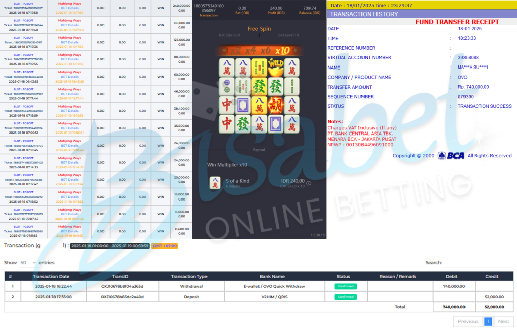Image resolution: width=517 pixels, height=331 pixels.
Task: Click the x10 multiplier in the banner
Action: click(282, 51)
